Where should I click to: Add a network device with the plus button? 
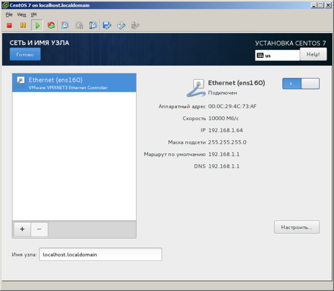(22, 229)
